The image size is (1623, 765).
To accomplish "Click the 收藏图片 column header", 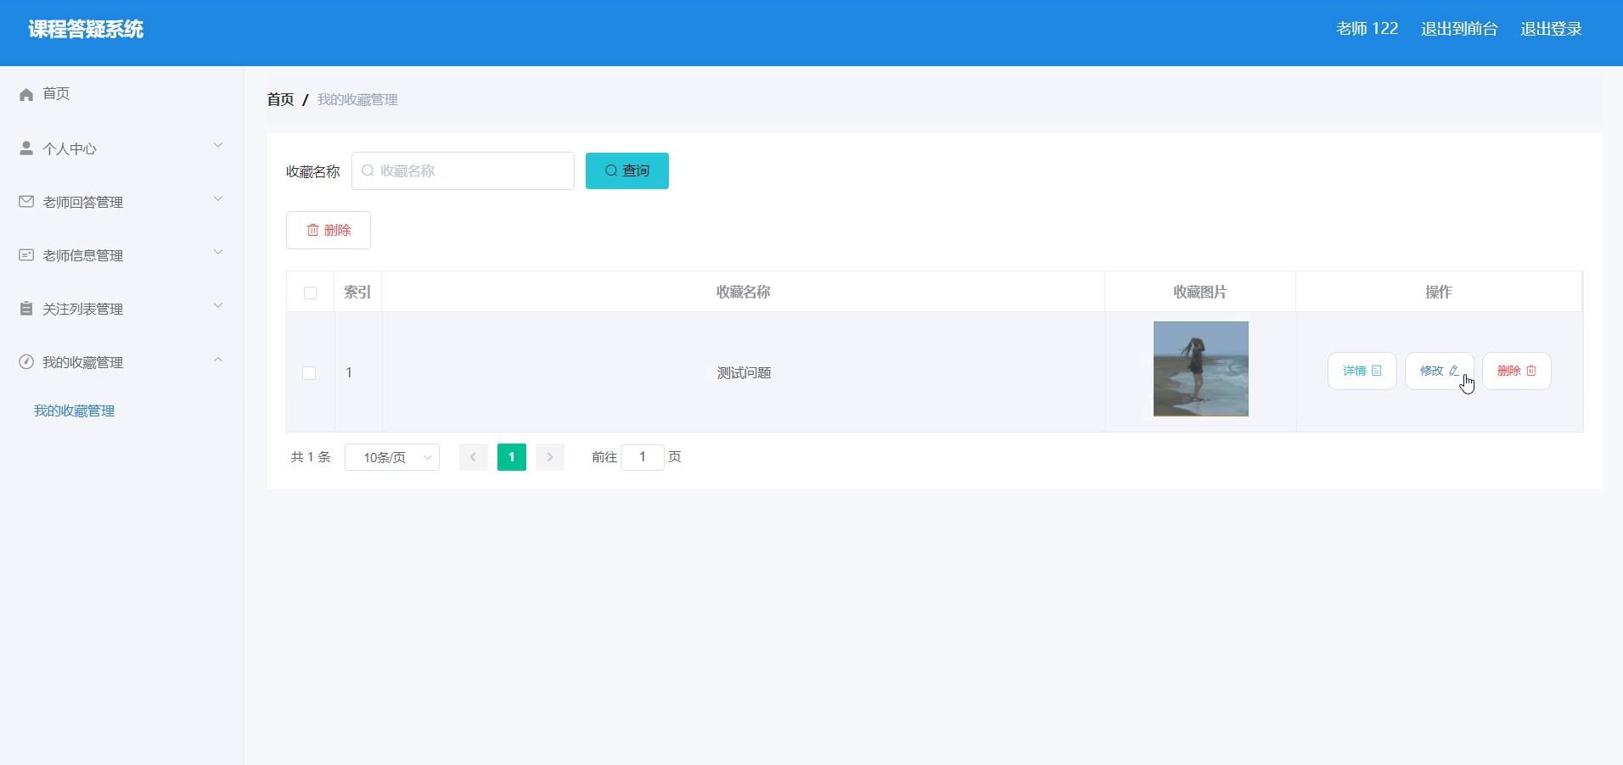I will coord(1199,292).
